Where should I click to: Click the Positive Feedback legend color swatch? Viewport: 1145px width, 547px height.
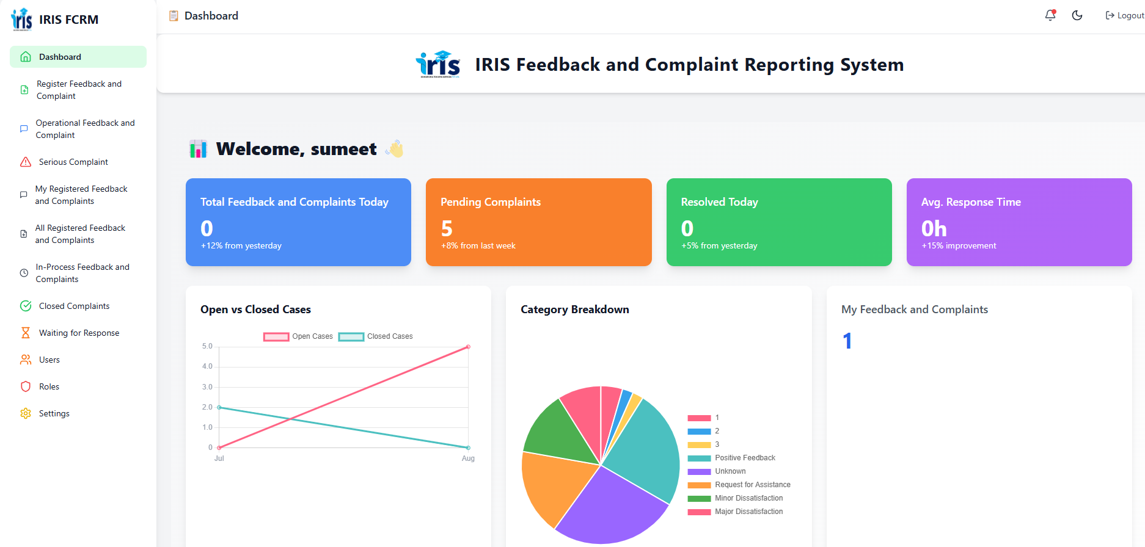pos(699,458)
